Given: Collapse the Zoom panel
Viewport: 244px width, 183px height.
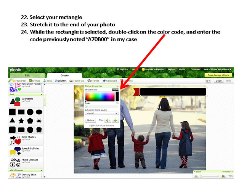Looking at the screenshot, I should point(195,172).
